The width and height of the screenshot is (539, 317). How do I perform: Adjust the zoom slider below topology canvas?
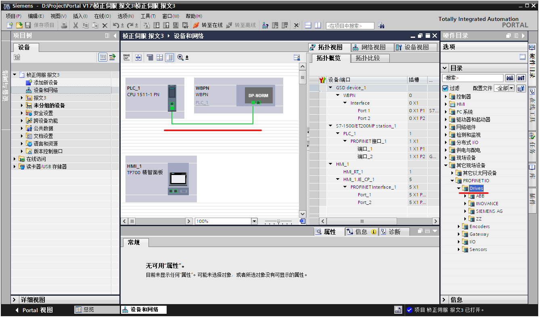278,221
